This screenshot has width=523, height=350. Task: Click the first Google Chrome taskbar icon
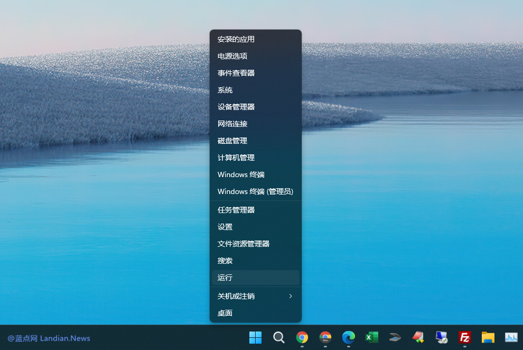coord(302,337)
